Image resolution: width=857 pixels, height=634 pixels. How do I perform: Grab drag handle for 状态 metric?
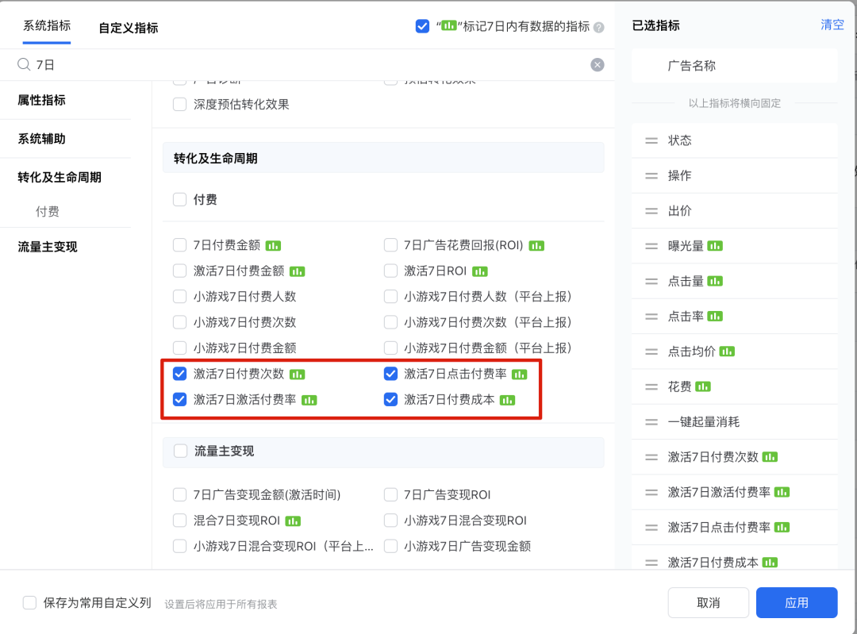[x=651, y=140]
